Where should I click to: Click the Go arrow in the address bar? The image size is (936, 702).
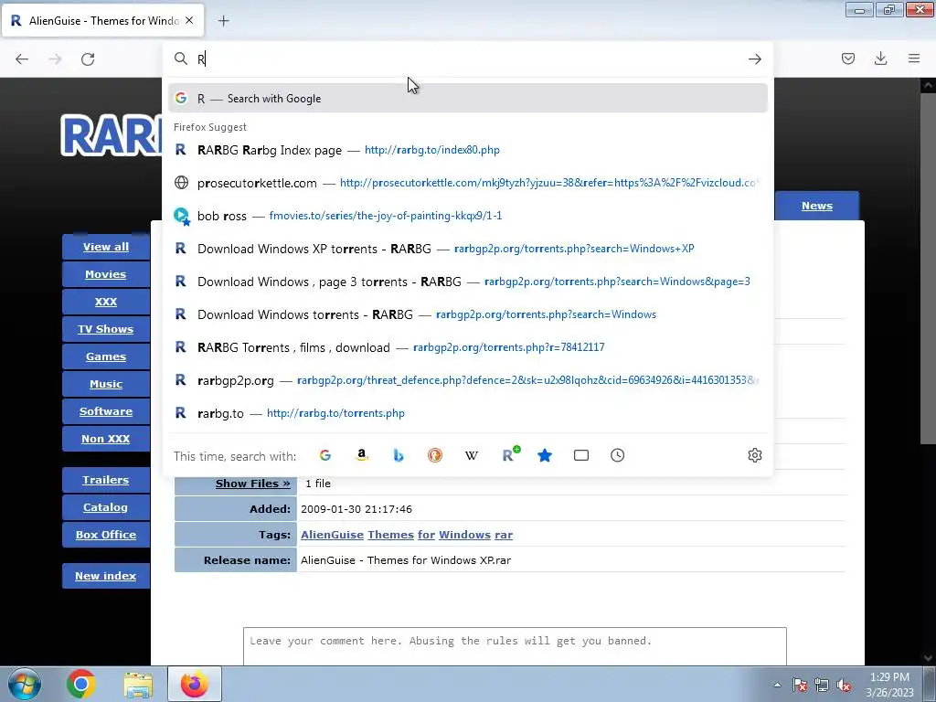click(x=754, y=58)
